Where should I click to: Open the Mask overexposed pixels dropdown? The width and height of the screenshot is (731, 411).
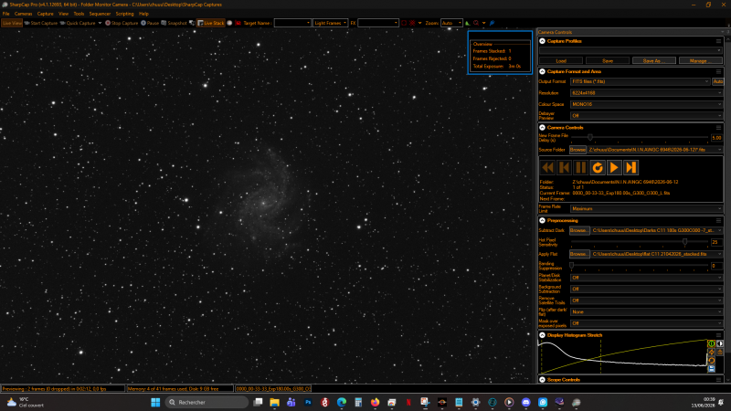pyautogui.click(x=647, y=323)
